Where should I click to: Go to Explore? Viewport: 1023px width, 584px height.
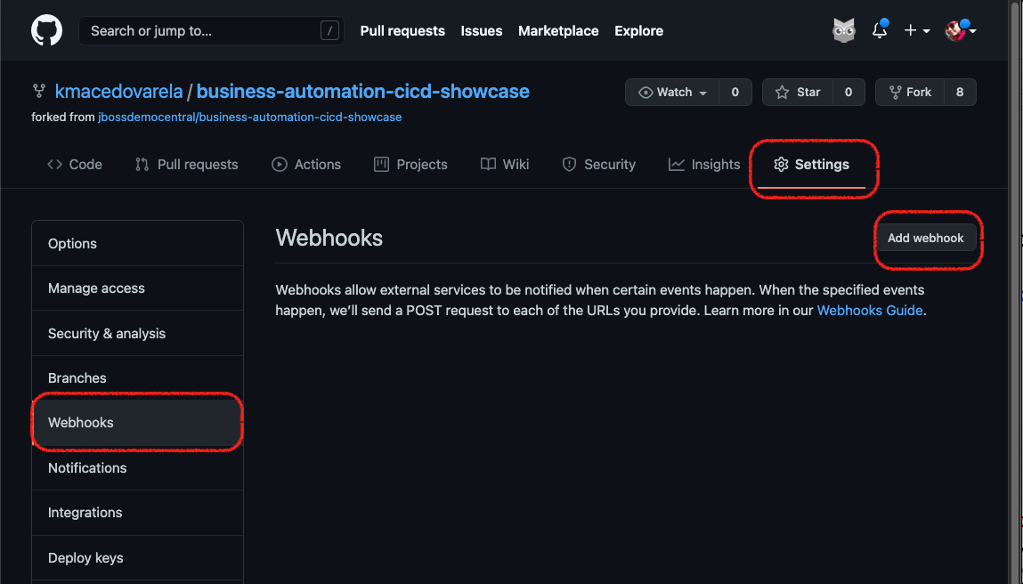coord(638,30)
